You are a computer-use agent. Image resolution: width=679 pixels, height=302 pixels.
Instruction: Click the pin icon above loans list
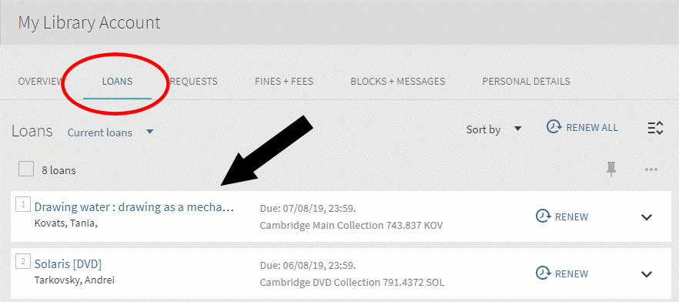(x=611, y=169)
